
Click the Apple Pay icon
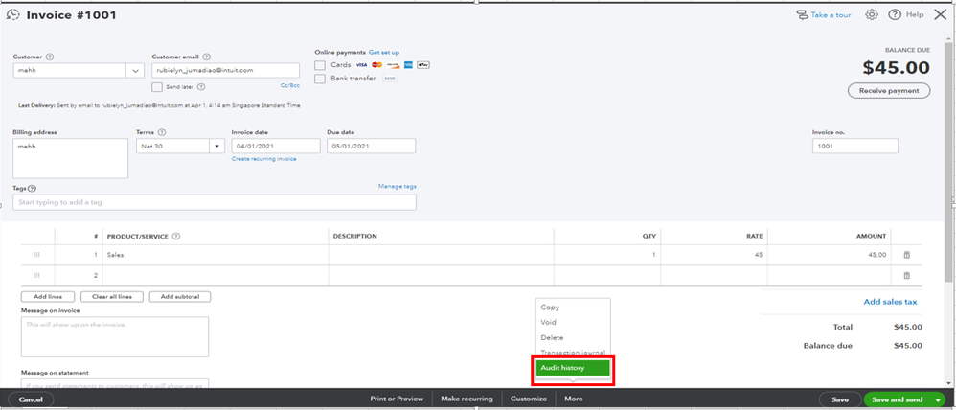pyautogui.click(x=423, y=65)
